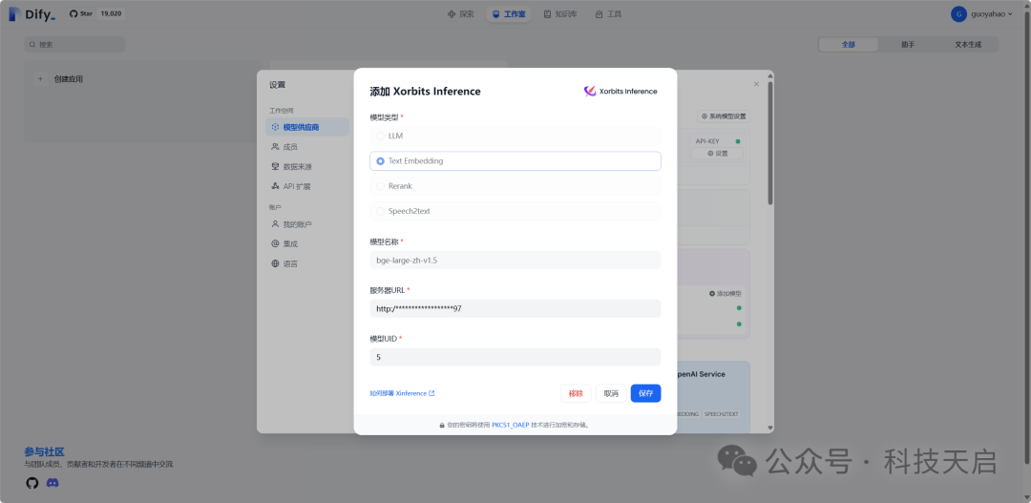Click the lock icon in the footer

[x=443, y=425]
